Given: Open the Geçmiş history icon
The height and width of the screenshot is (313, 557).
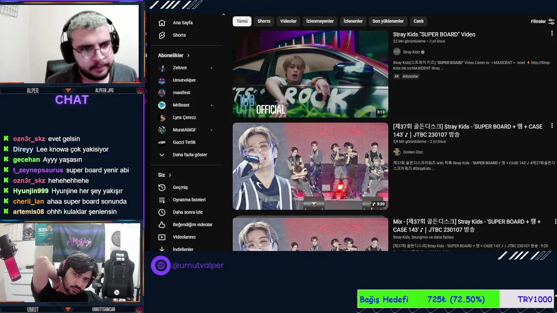Looking at the screenshot, I should (162, 187).
